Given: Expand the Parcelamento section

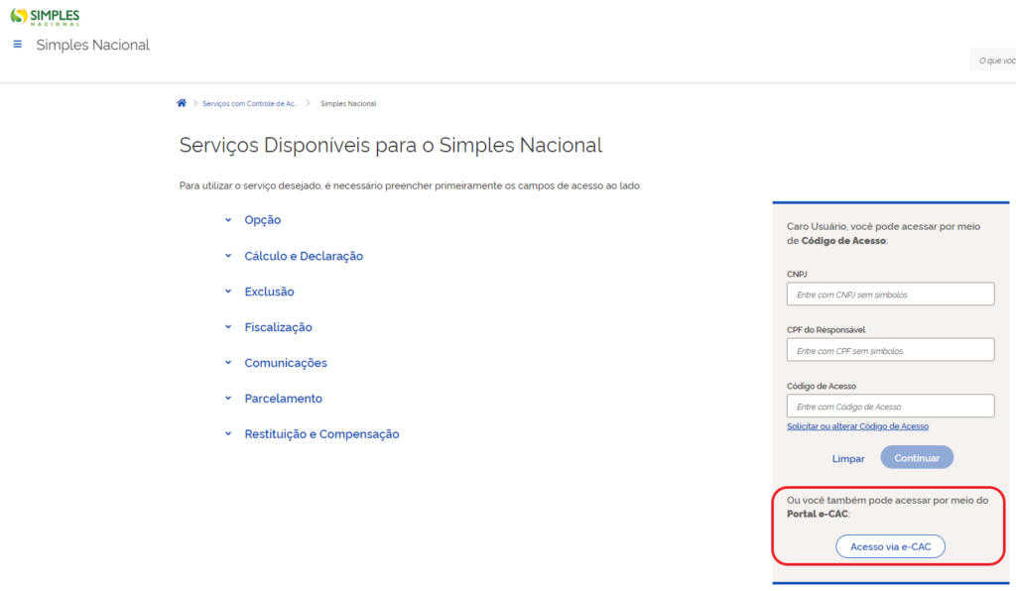Looking at the screenshot, I should pos(283,399).
